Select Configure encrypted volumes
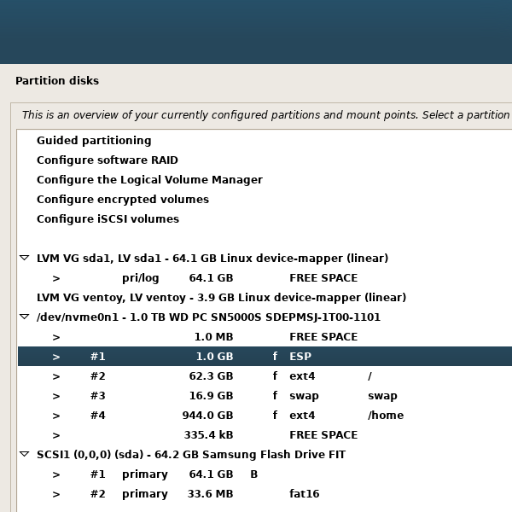This screenshot has height=512, width=512. [x=123, y=200]
